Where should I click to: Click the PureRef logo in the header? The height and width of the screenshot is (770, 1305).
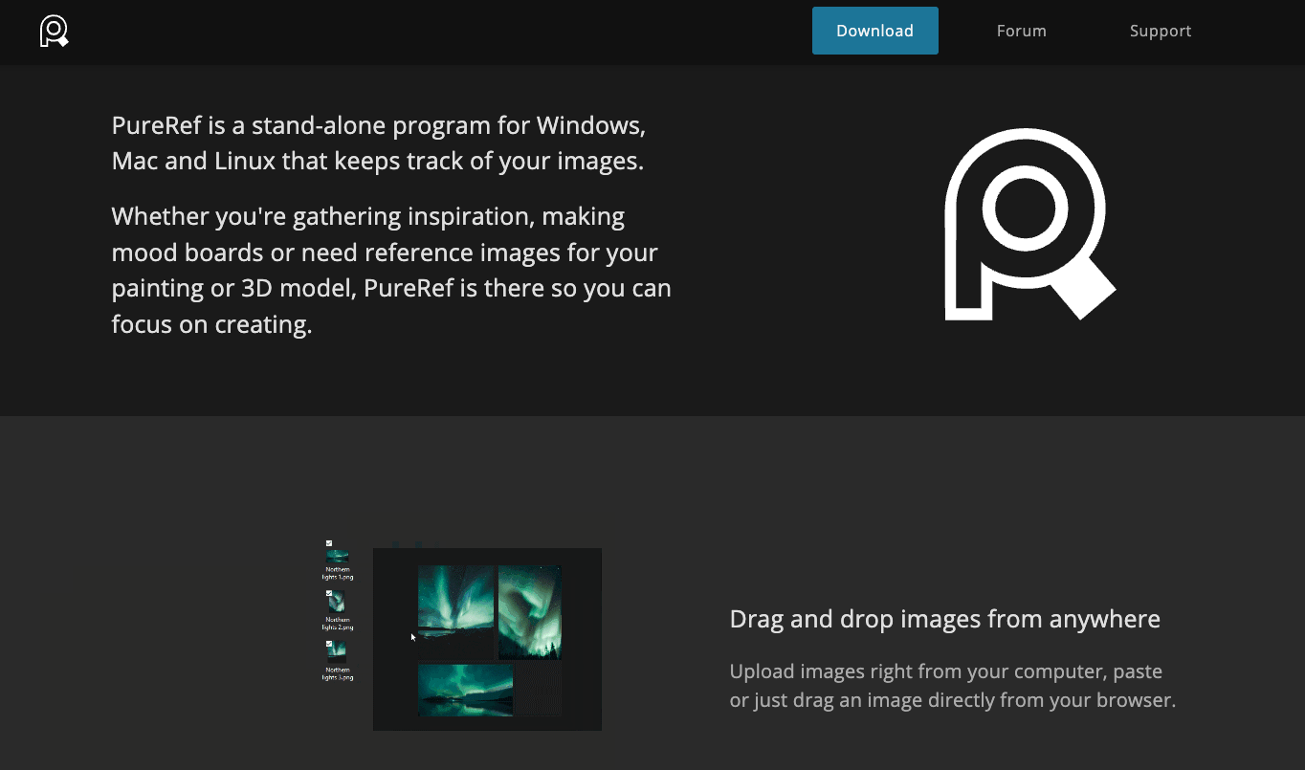pyautogui.click(x=54, y=32)
